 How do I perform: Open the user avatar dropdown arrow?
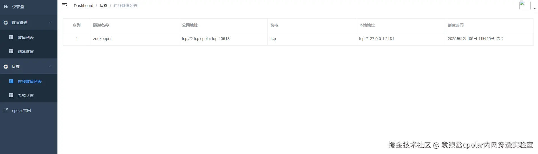[x=534, y=9]
